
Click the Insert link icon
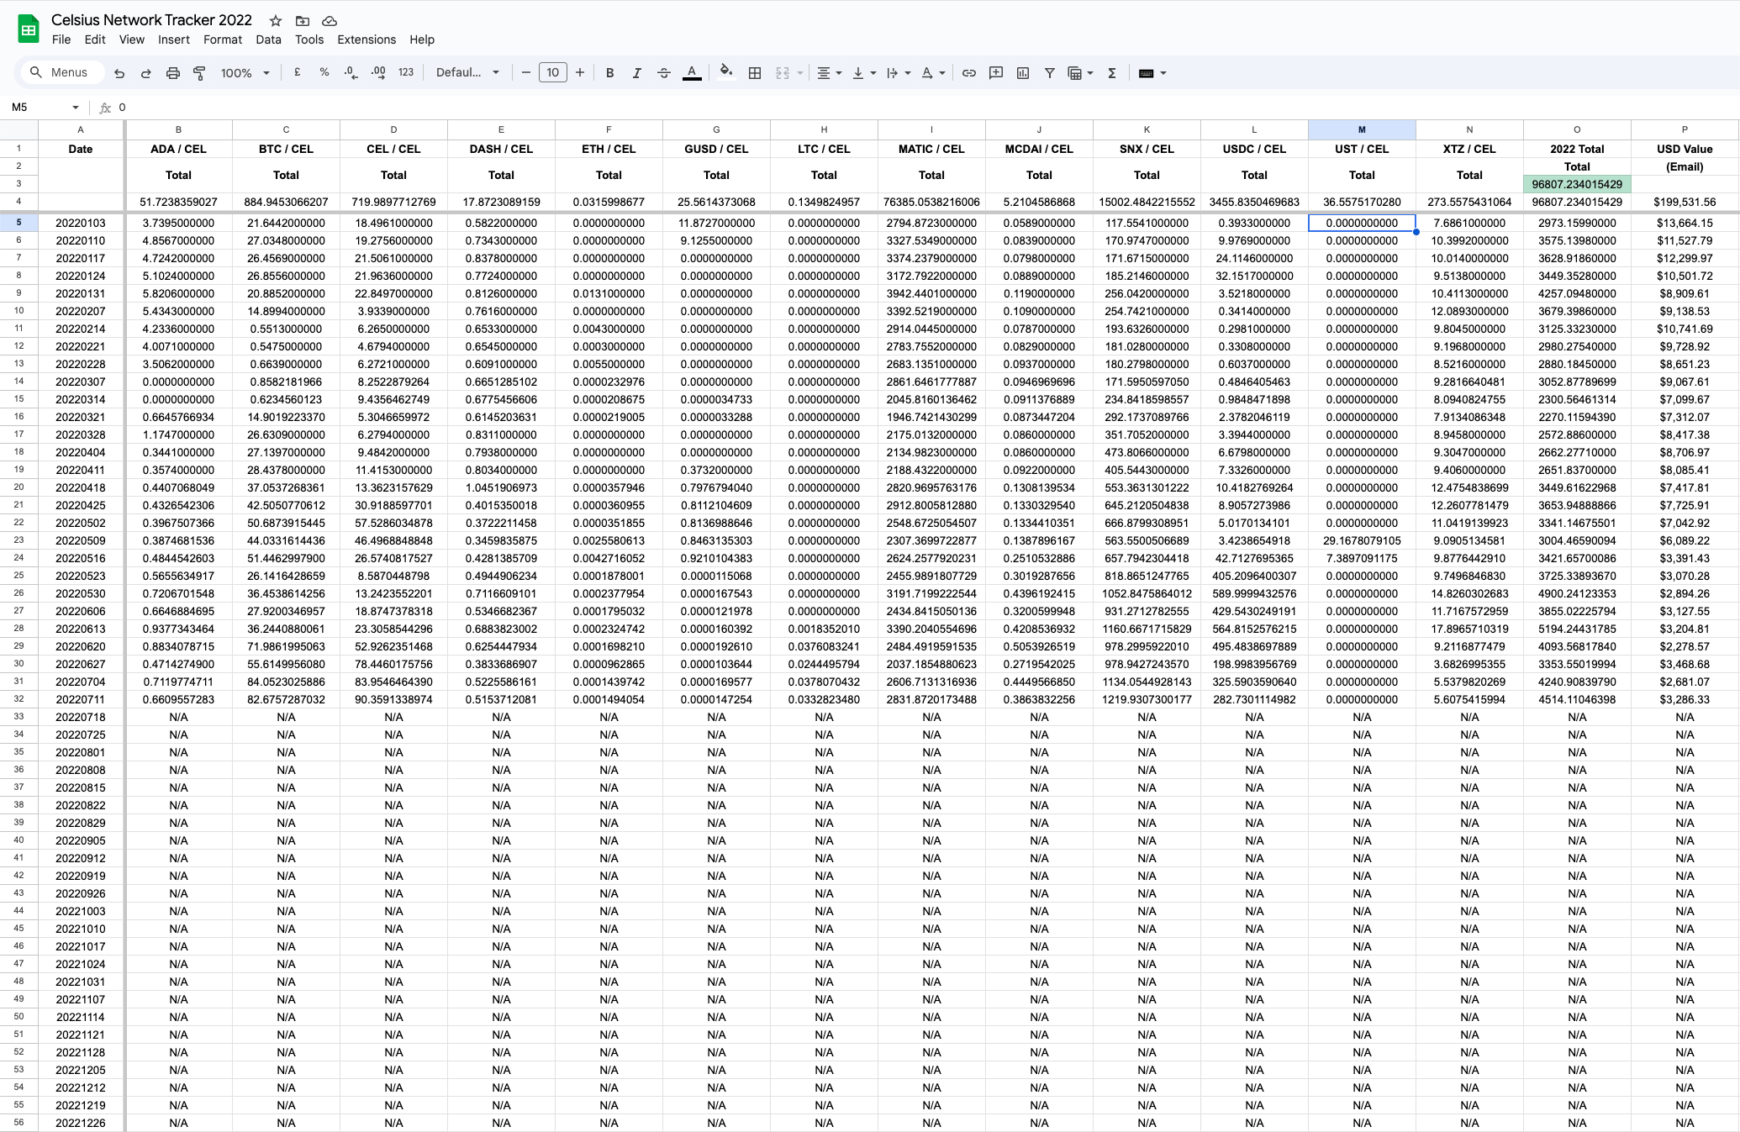click(x=968, y=73)
